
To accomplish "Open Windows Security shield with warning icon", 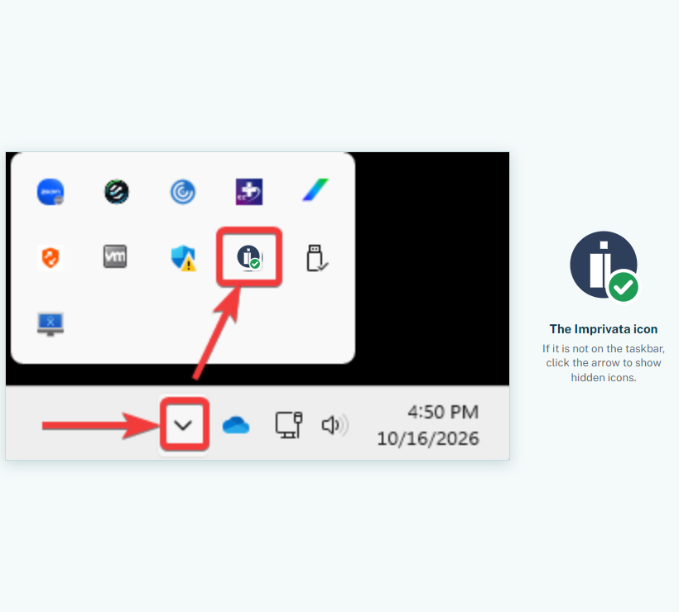I will [x=184, y=258].
